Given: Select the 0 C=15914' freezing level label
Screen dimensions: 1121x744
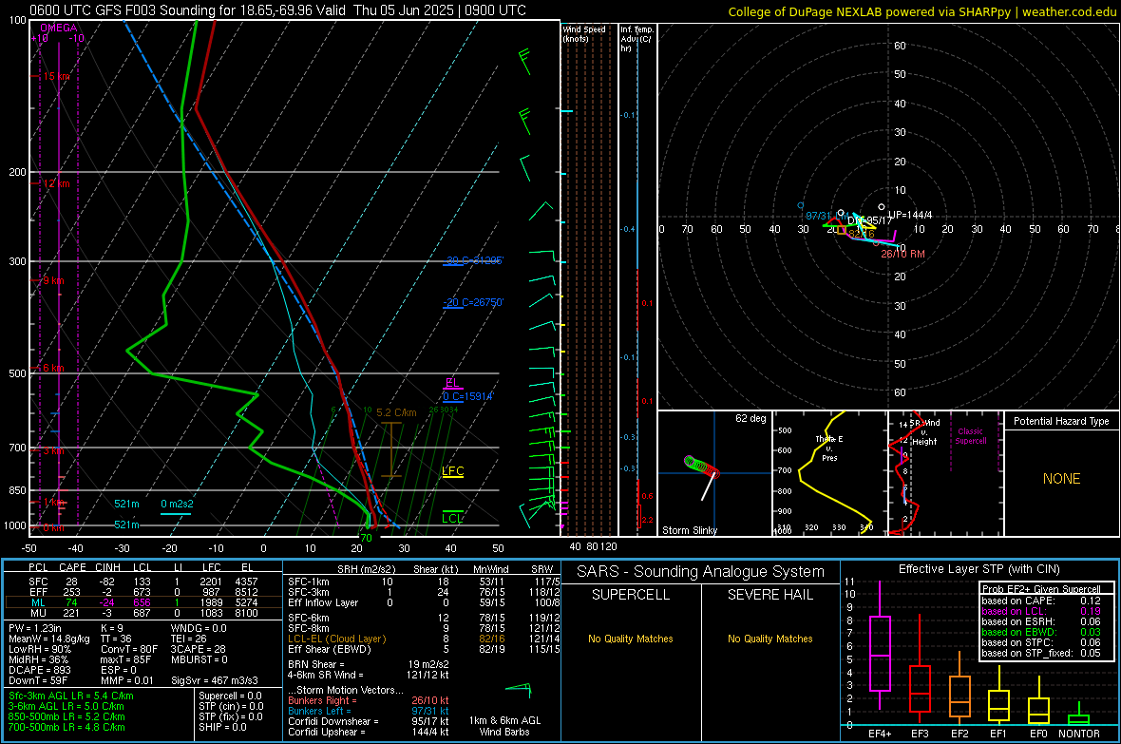Looking at the screenshot, I should [x=469, y=396].
